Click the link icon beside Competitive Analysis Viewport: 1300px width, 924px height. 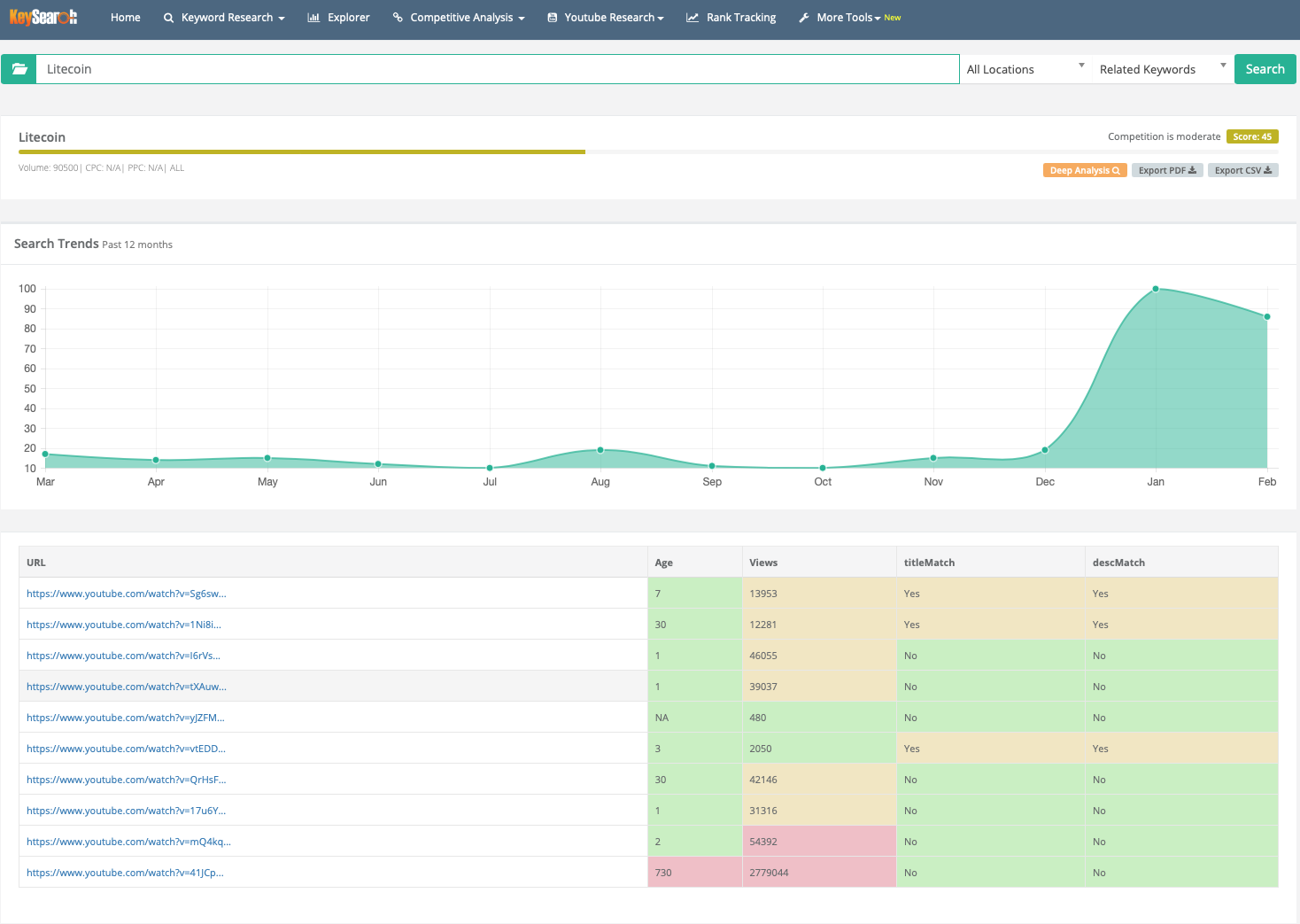[x=398, y=18]
